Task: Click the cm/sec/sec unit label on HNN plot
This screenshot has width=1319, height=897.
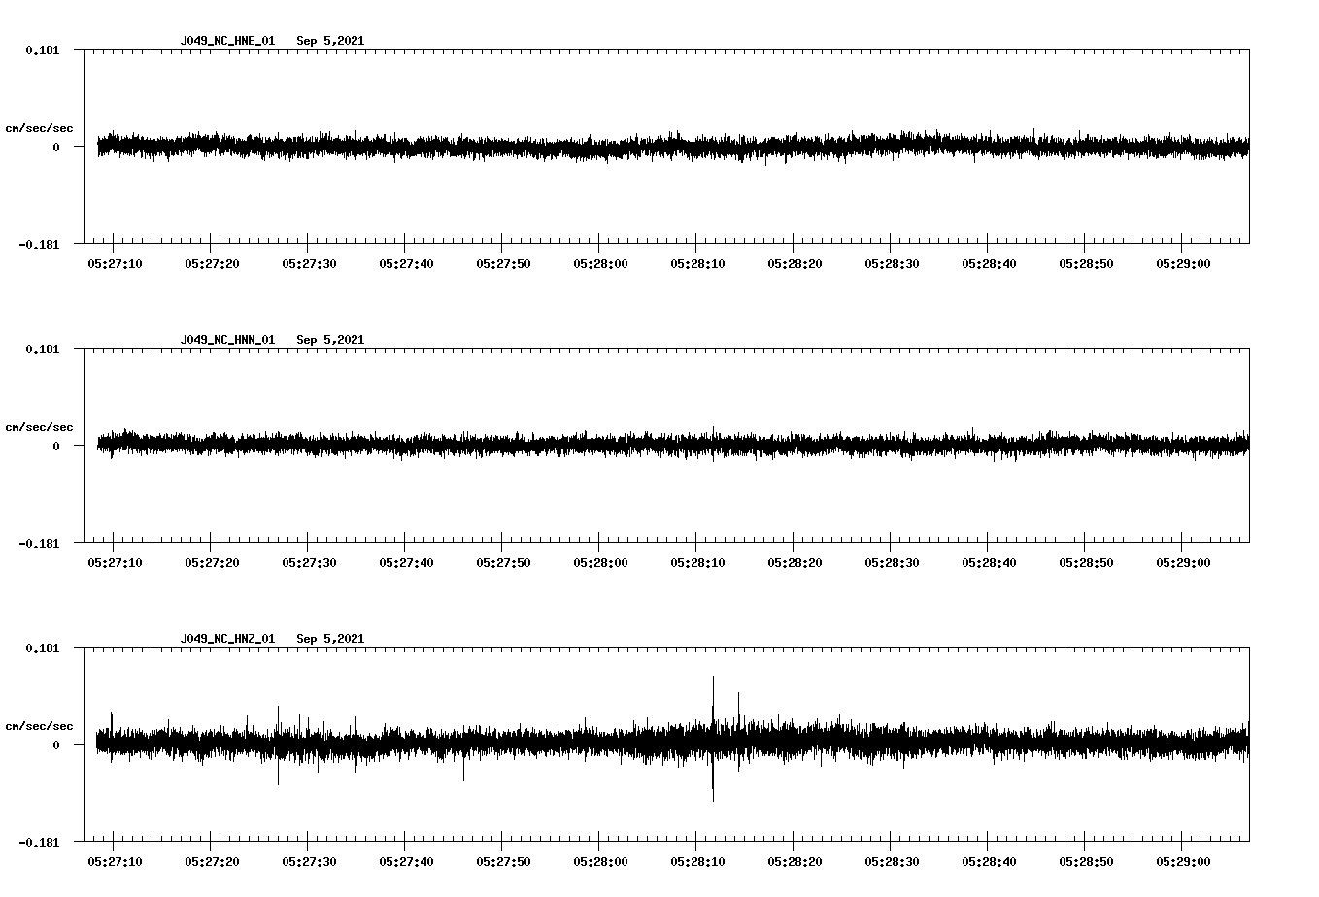Action: 39,427
